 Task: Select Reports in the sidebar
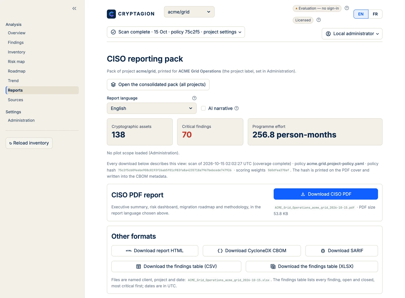(42, 90)
